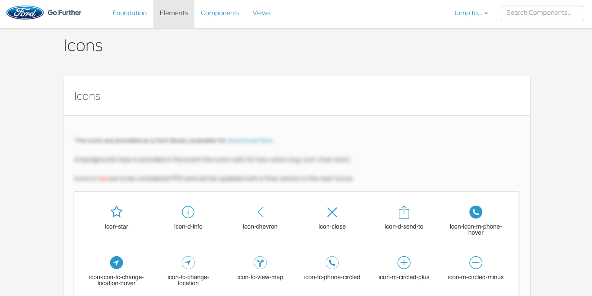Click the Ford logo
This screenshot has height=296, width=592.
[25, 13]
